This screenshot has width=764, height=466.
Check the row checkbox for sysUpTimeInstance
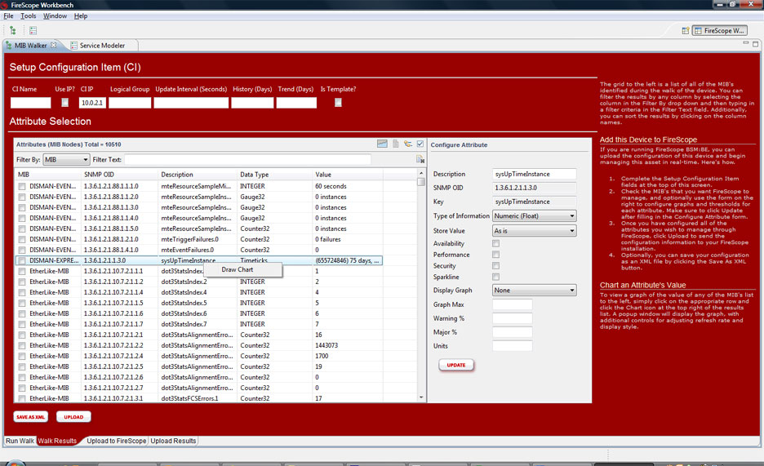pyautogui.click(x=22, y=261)
